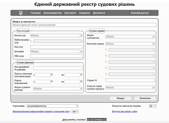Image resolution: width=169 pixels, height=123 pixels.
Task: Click the Судова справа group title
Action: click(97, 31)
